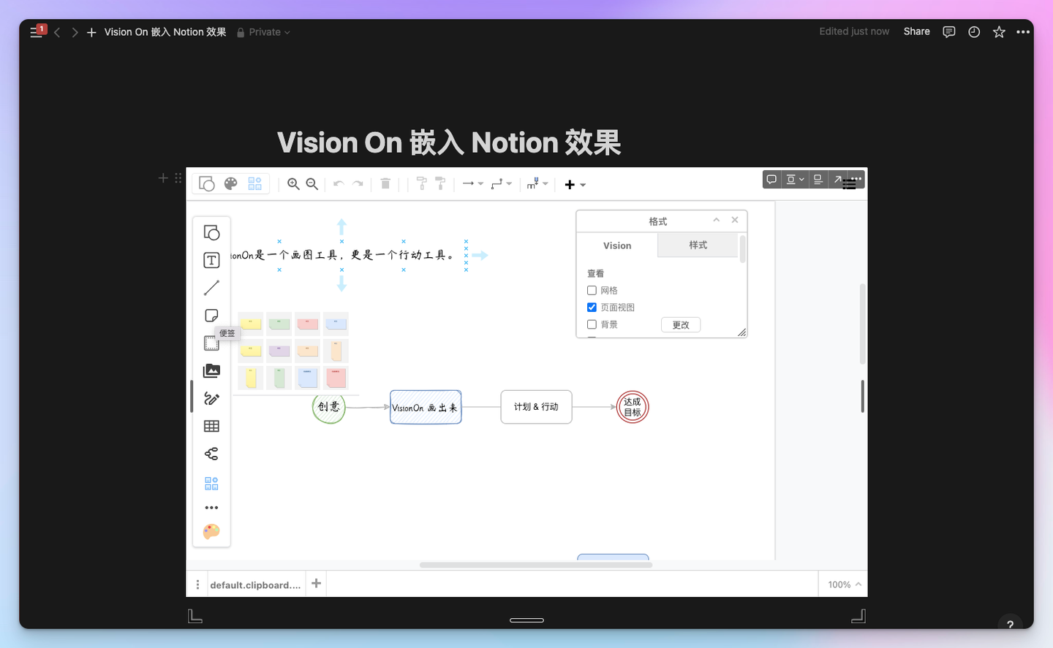The height and width of the screenshot is (648, 1053).
Task: Check the 背景 checkbox
Action: point(592,324)
